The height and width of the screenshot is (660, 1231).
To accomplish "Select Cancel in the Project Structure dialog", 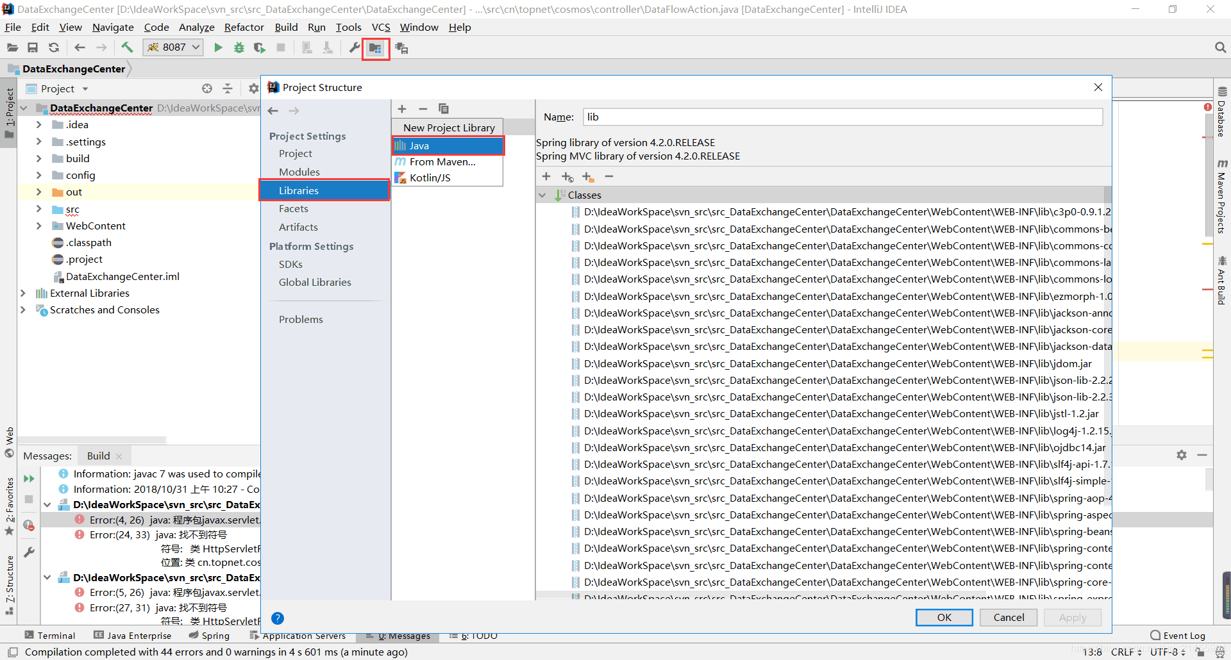I will [1008, 617].
